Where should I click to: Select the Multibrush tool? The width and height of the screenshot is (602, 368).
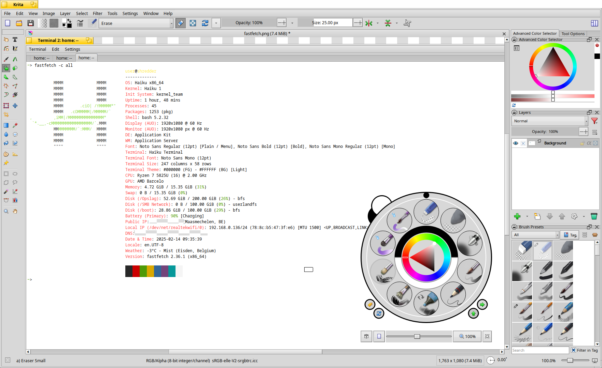pyautogui.click(x=15, y=95)
